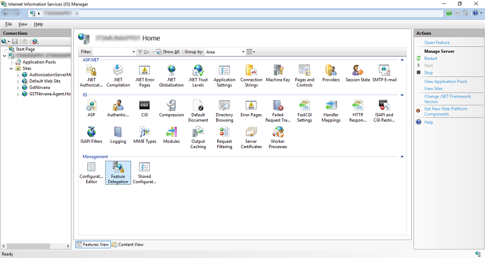Open .NET Trust Levels feature
485x258 pixels.
point(198,76)
